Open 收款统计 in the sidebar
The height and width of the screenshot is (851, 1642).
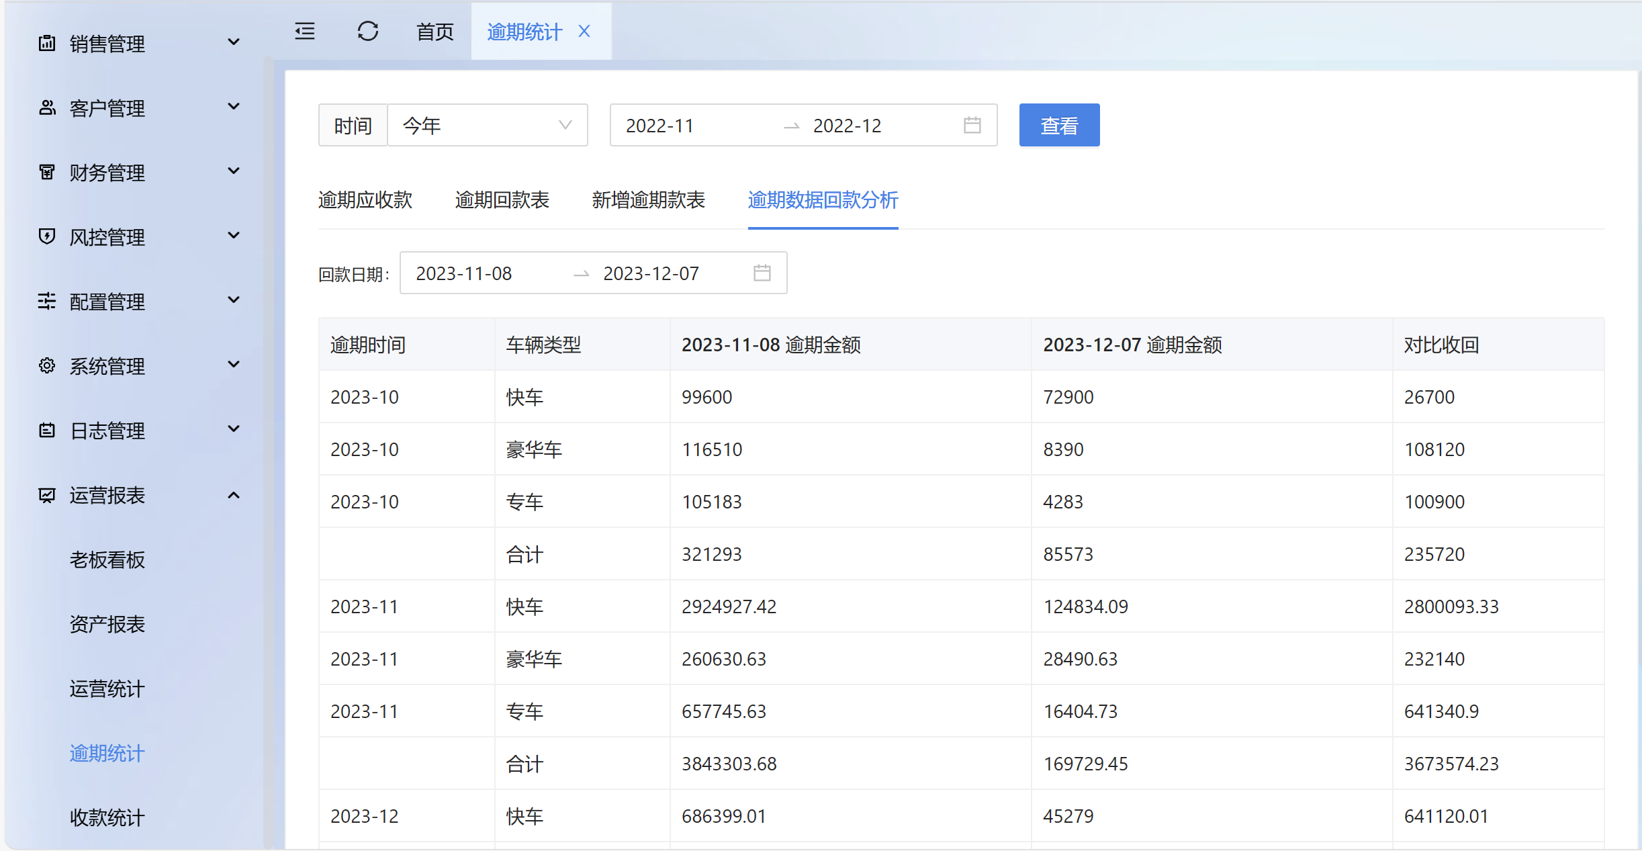click(107, 817)
